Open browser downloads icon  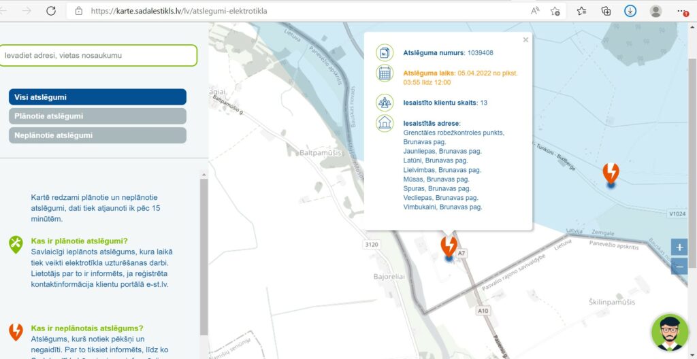(x=630, y=11)
